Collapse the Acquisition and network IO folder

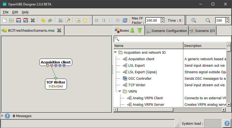coord(115,52)
